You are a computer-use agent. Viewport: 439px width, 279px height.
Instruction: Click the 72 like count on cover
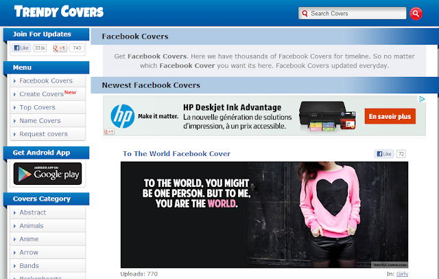401,154
